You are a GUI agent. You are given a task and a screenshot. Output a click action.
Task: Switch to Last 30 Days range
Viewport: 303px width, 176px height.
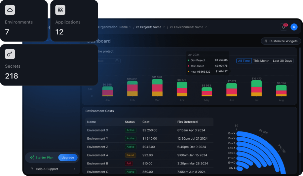point(282,61)
